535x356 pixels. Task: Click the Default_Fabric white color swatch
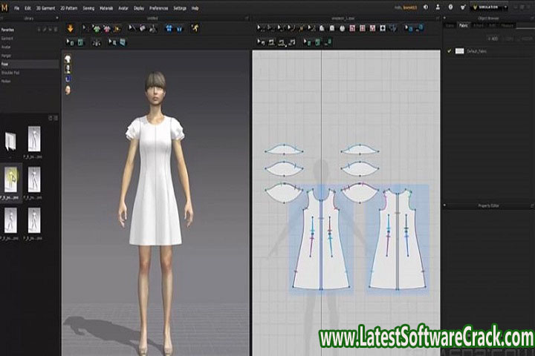460,51
